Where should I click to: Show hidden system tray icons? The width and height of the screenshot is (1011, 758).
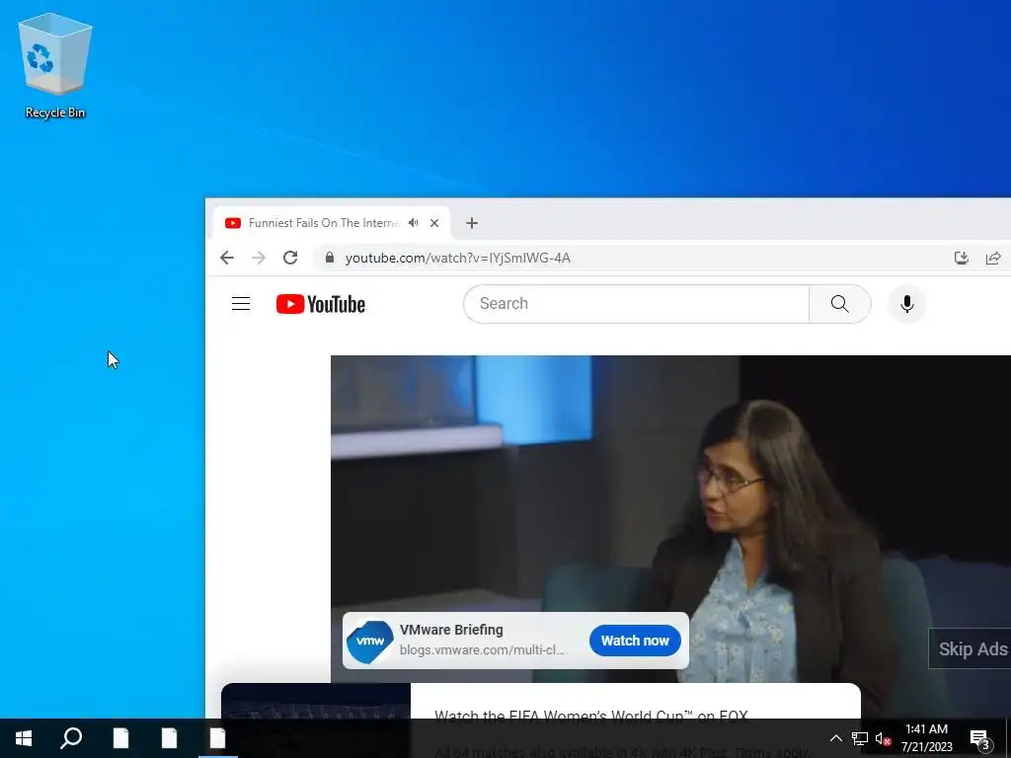coord(835,738)
